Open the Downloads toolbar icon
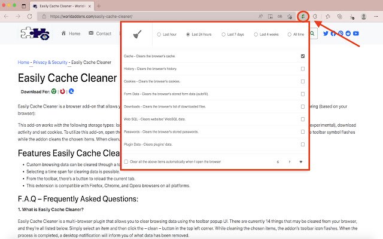 (352, 17)
